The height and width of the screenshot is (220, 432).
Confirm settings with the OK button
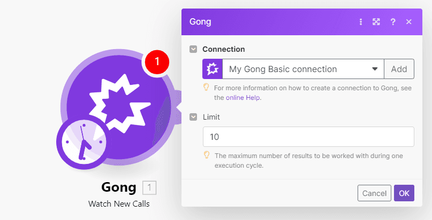coord(404,193)
